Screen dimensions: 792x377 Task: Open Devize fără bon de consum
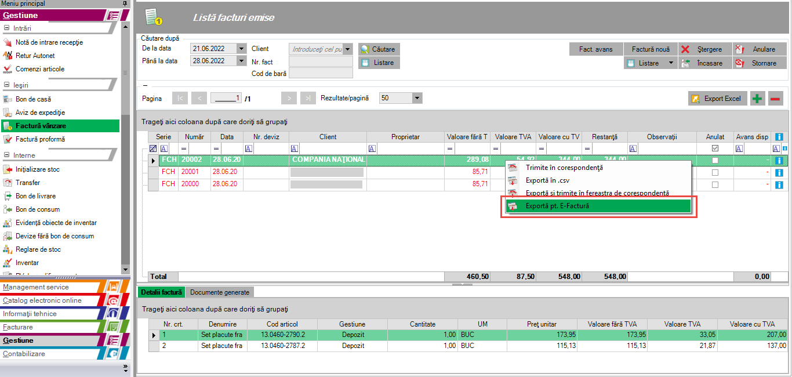[55, 236]
